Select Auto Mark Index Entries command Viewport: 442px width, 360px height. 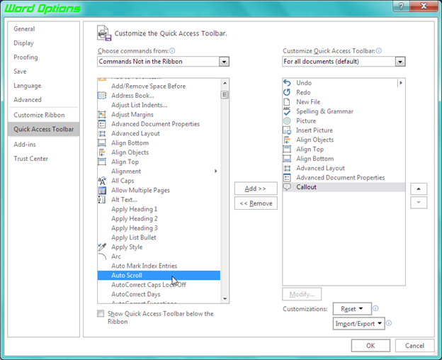coord(159,266)
